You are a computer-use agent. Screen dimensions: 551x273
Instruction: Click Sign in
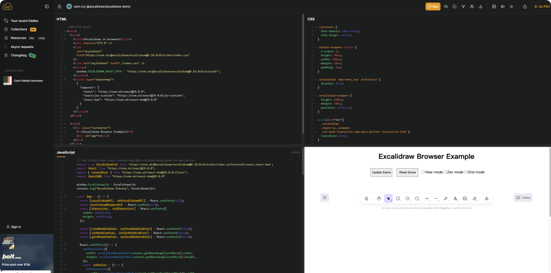pyautogui.click(x=14, y=227)
